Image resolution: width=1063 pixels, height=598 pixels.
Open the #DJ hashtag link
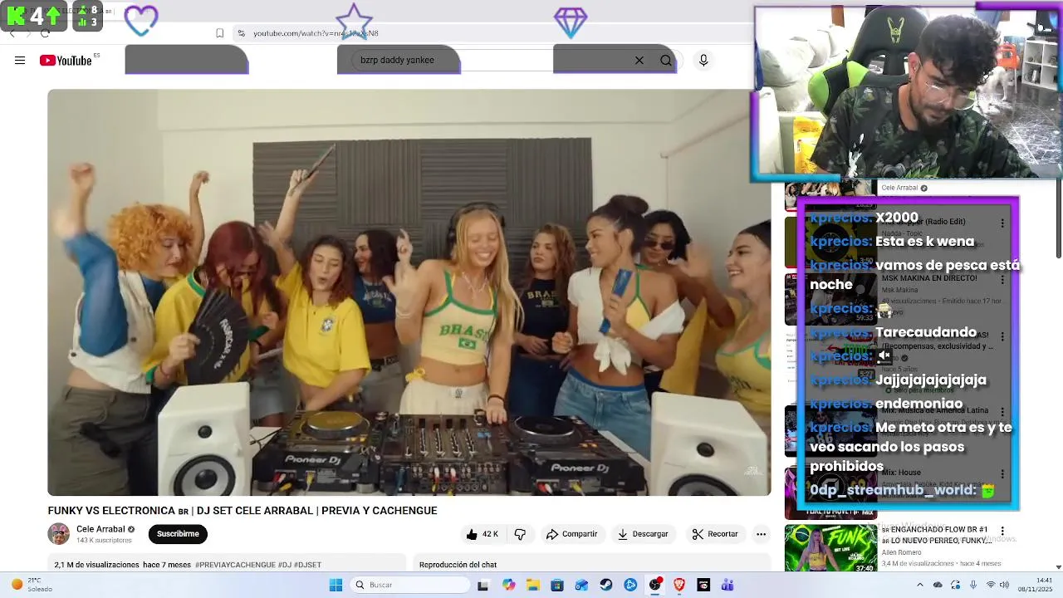point(285,565)
